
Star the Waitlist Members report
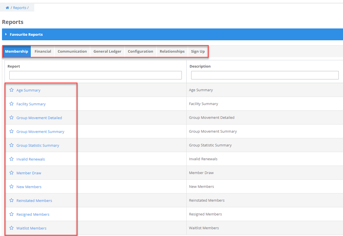pos(11,228)
